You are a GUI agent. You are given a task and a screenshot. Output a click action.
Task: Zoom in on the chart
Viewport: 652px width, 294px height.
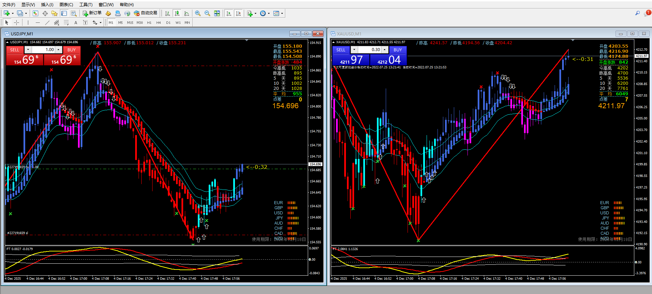pyautogui.click(x=198, y=13)
